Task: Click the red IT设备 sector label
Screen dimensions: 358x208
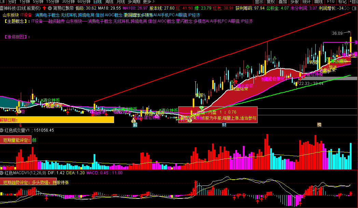Action: point(26,15)
